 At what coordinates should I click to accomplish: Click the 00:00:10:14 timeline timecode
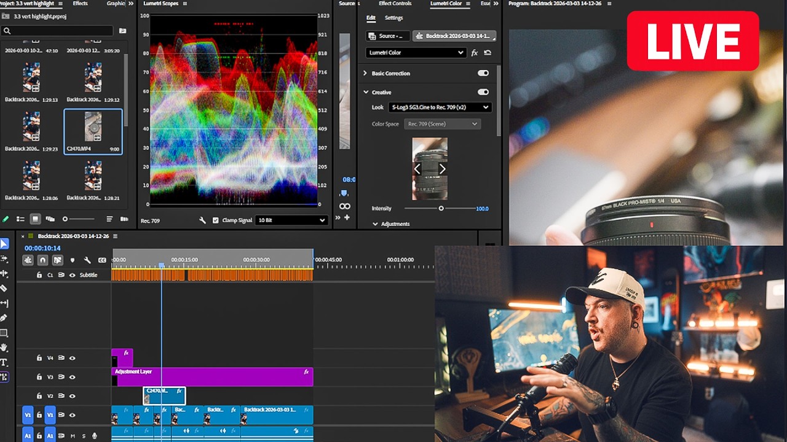[42, 248]
